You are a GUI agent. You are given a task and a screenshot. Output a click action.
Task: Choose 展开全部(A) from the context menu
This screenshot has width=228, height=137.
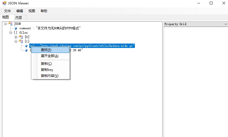[x=51, y=56]
